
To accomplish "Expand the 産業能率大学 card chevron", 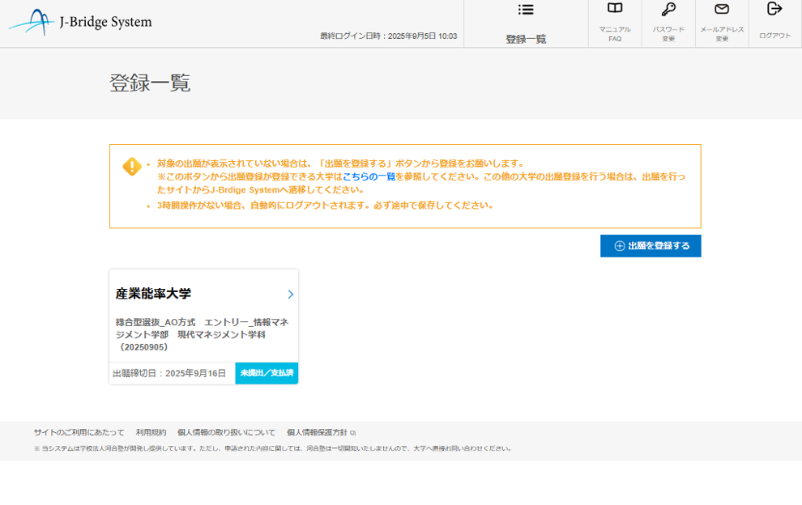I will pos(290,295).
